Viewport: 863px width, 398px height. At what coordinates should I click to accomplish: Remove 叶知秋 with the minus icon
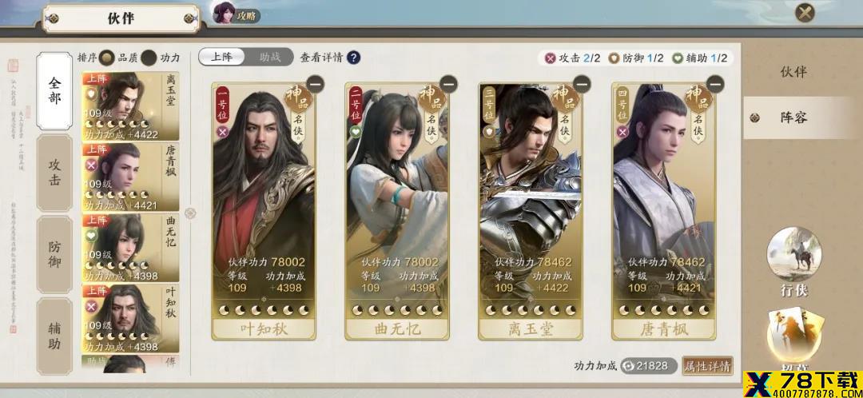tap(315, 84)
